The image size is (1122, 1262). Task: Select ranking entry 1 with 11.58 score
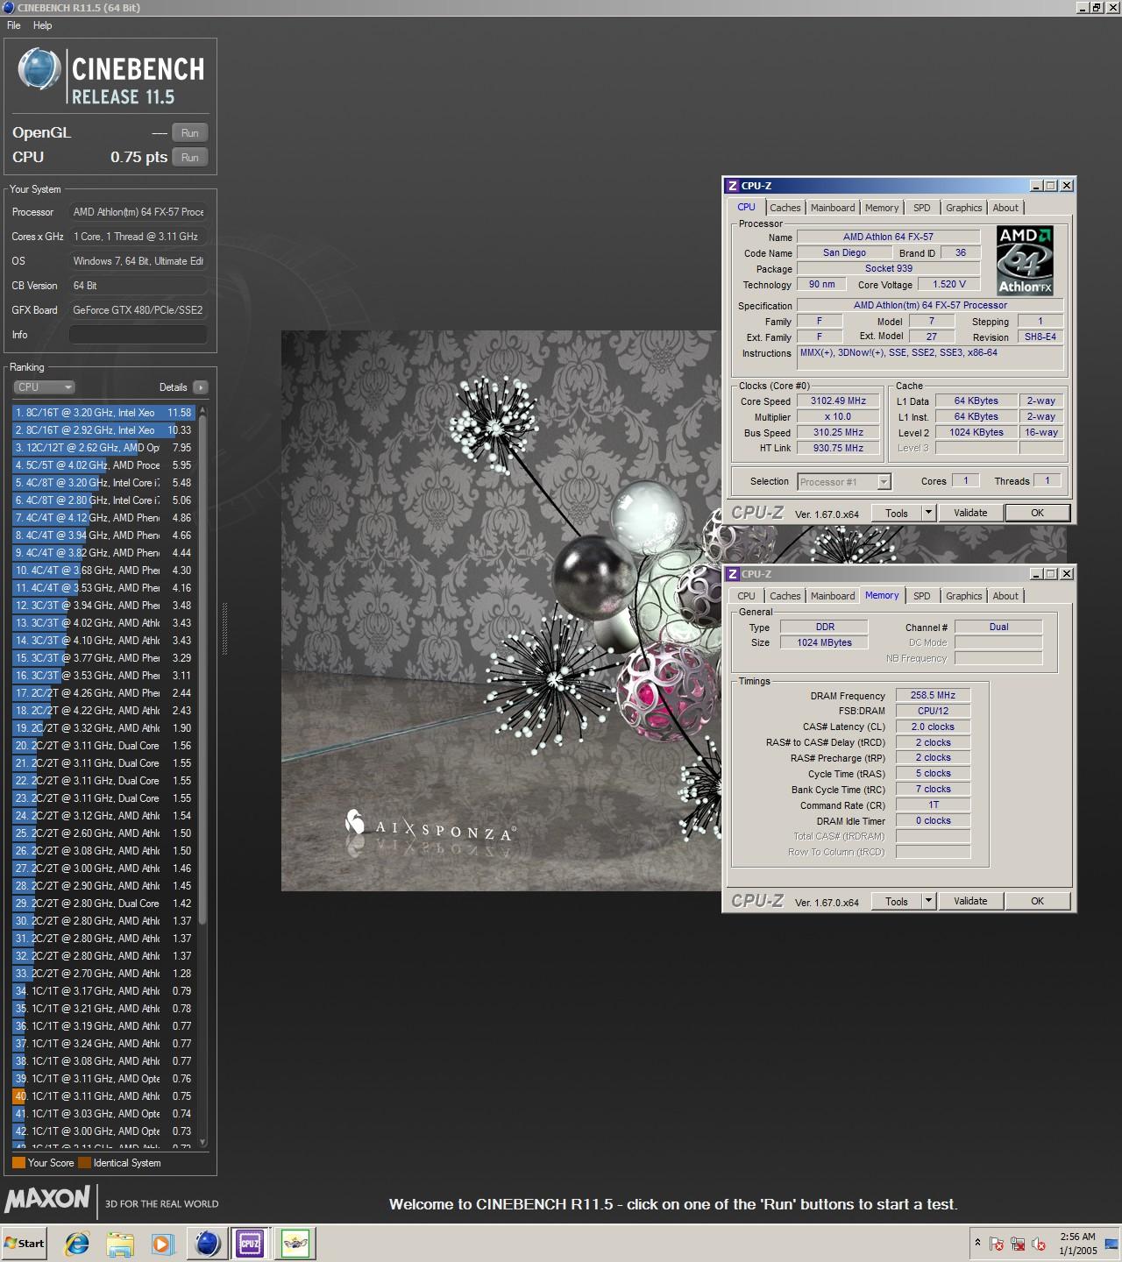[x=103, y=412]
